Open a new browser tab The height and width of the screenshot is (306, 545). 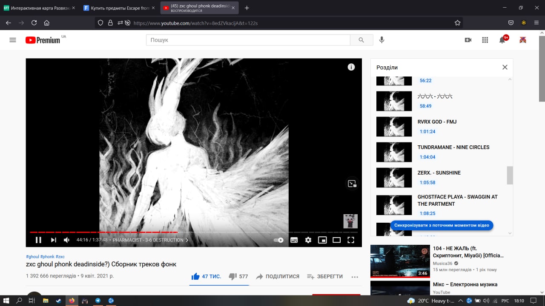coord(247,8)
